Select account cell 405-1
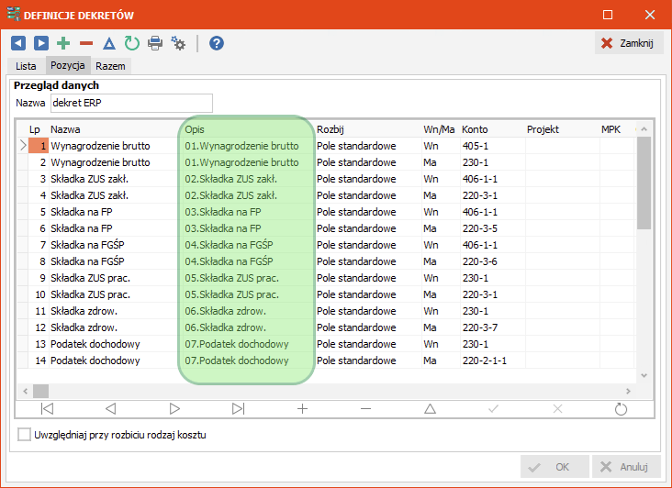This screenshot has height=488, width=672. click(x=493, y=146)
